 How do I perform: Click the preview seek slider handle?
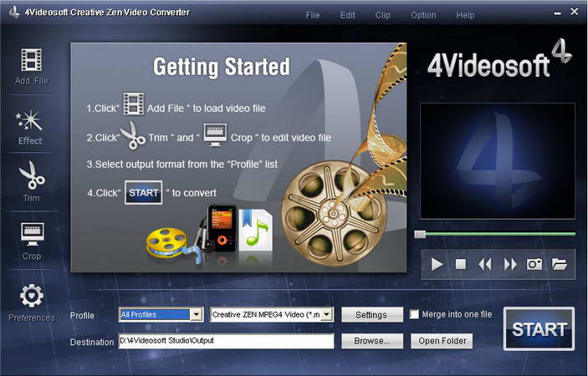click(x=420, y=235)
